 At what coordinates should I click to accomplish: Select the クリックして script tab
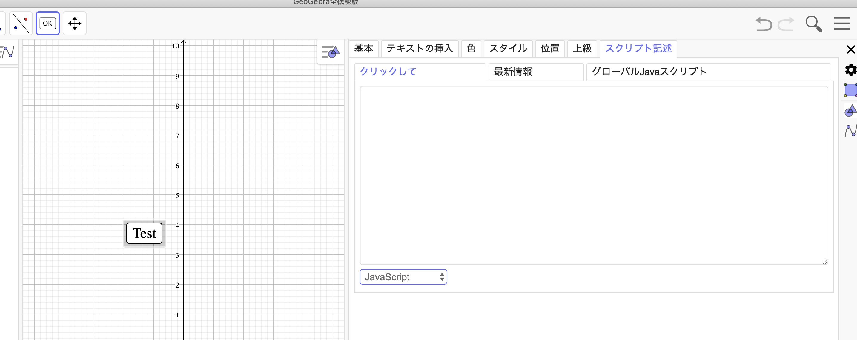tap(387, 72)
